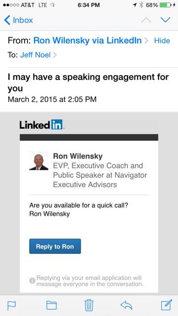Viewport: 178px width, 316px height.
Task: Tap the Bluetooth status icon
Action: [141, 5]
